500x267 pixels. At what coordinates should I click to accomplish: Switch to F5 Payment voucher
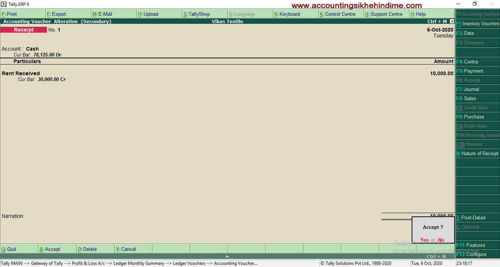pyautogui.click(x=478, y=71)
